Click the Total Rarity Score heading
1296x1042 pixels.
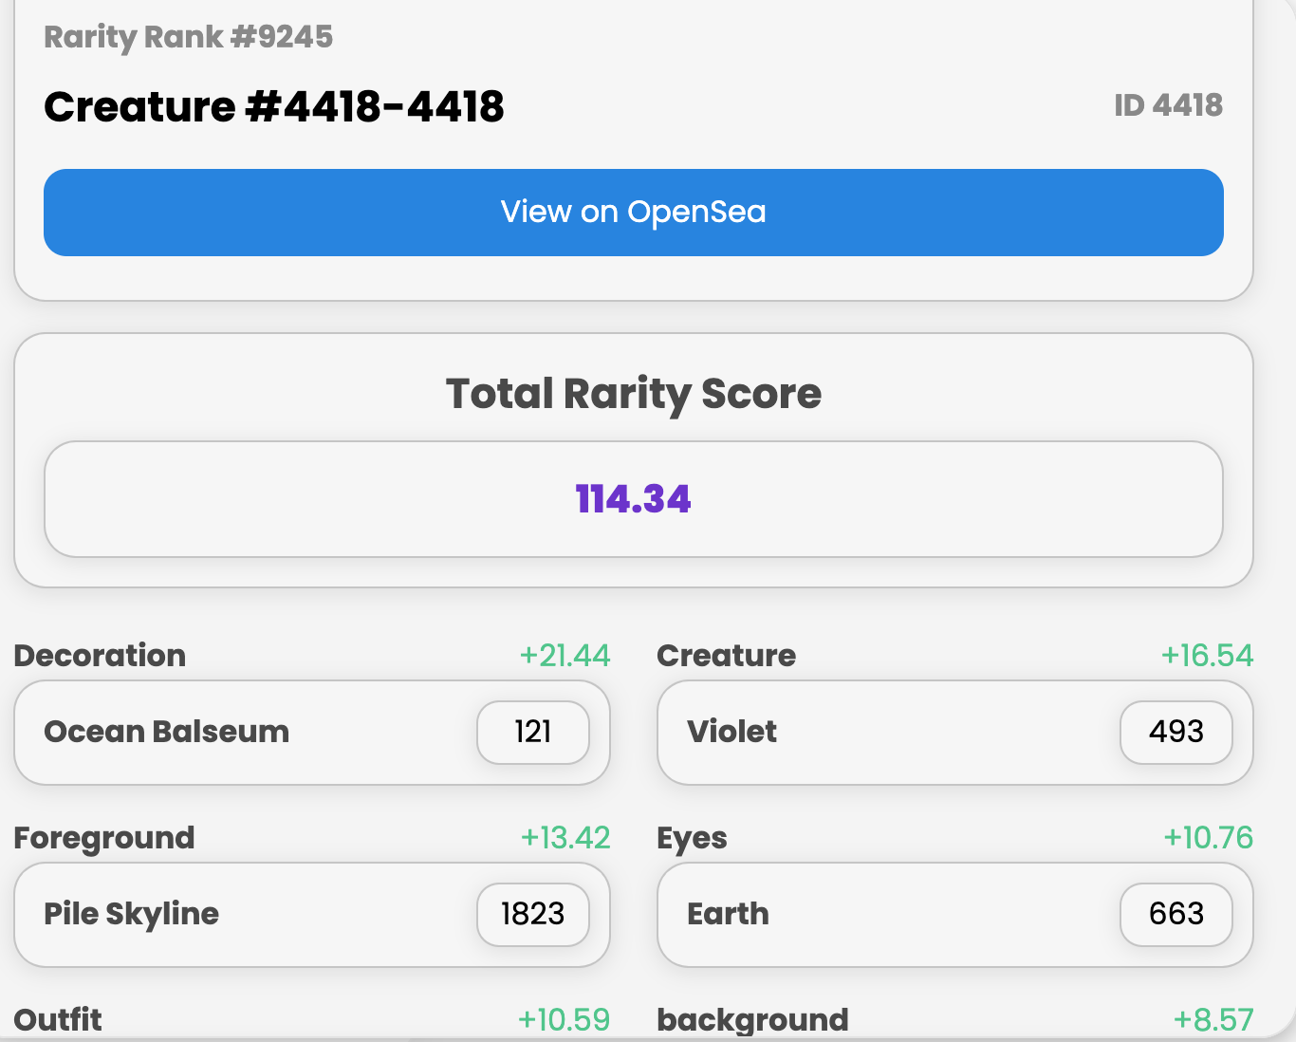(x=634, y=394)
